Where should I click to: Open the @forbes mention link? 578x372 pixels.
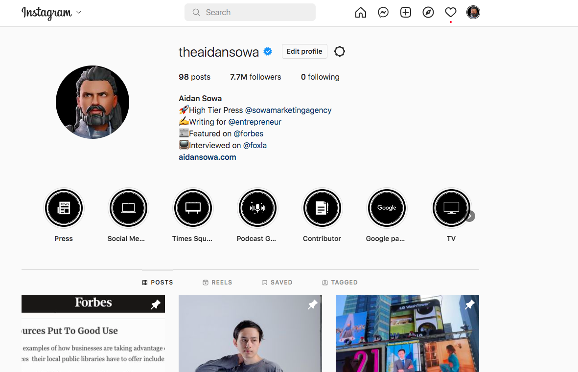coord(249,134)
